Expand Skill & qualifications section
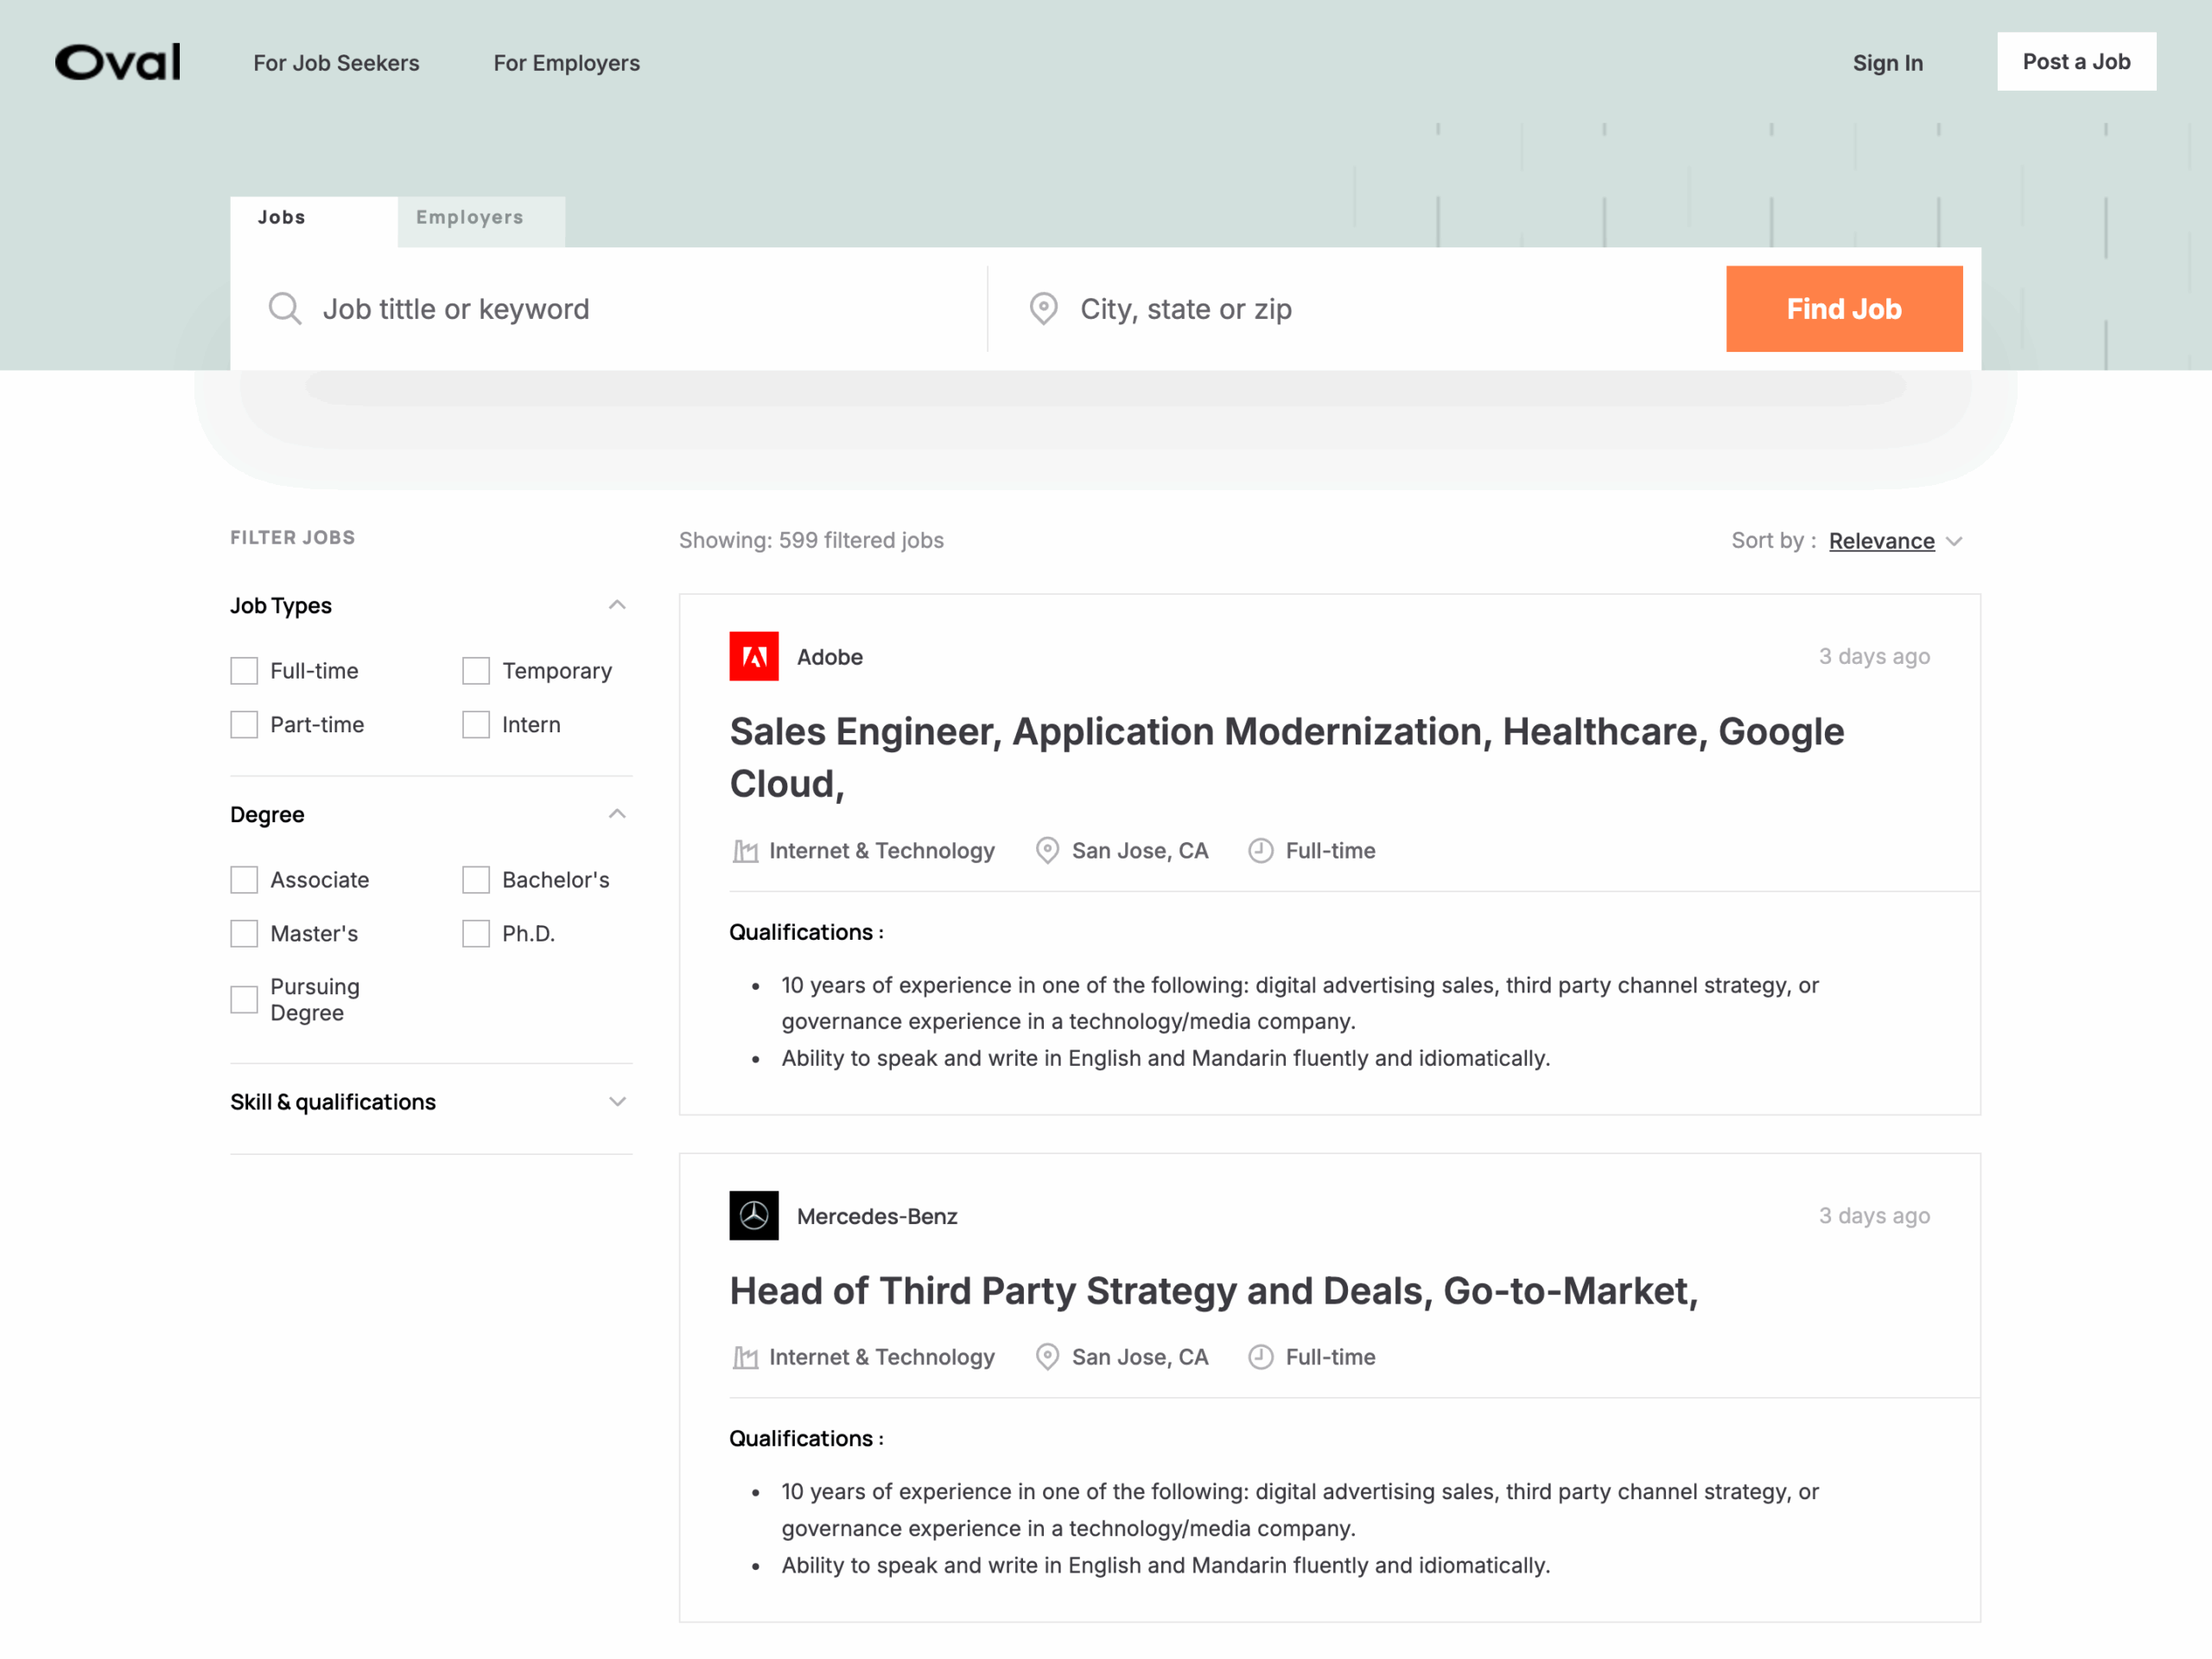This screenshot has width=2212, height=1659. click(x=617, y=1101)
